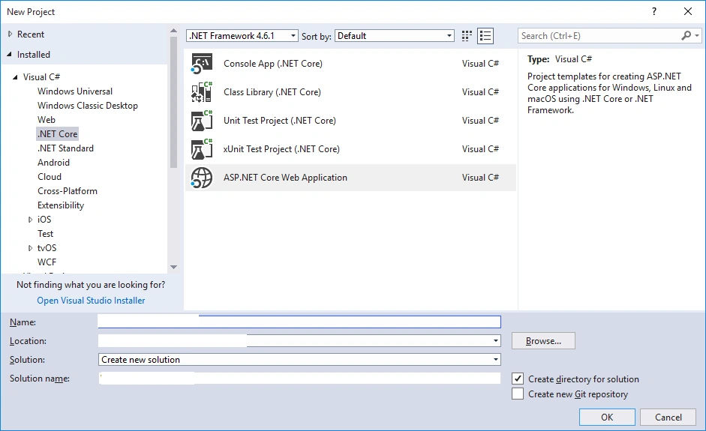Select the ASP.NET Core Web Application globe icon
The height and width of the screenshot is (431, 706).
click(x=201, y=178)
